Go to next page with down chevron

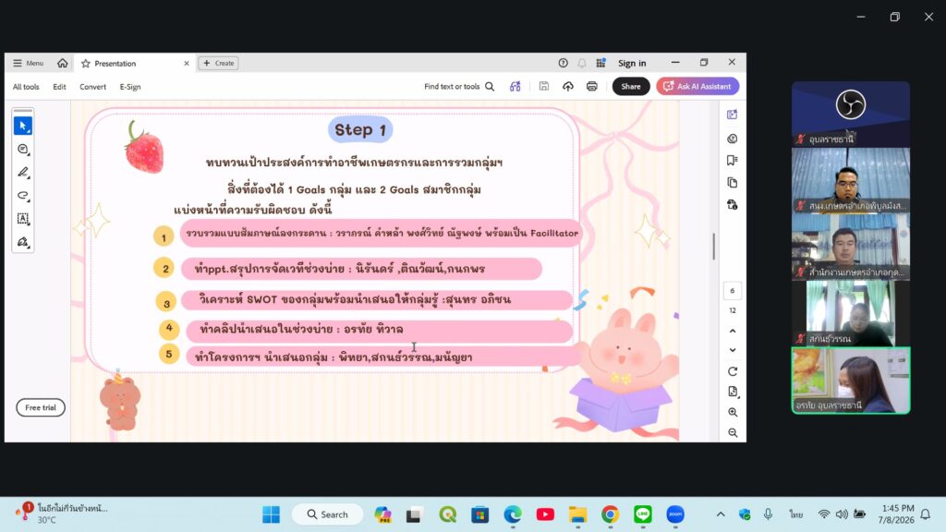(x=733, y=350)
